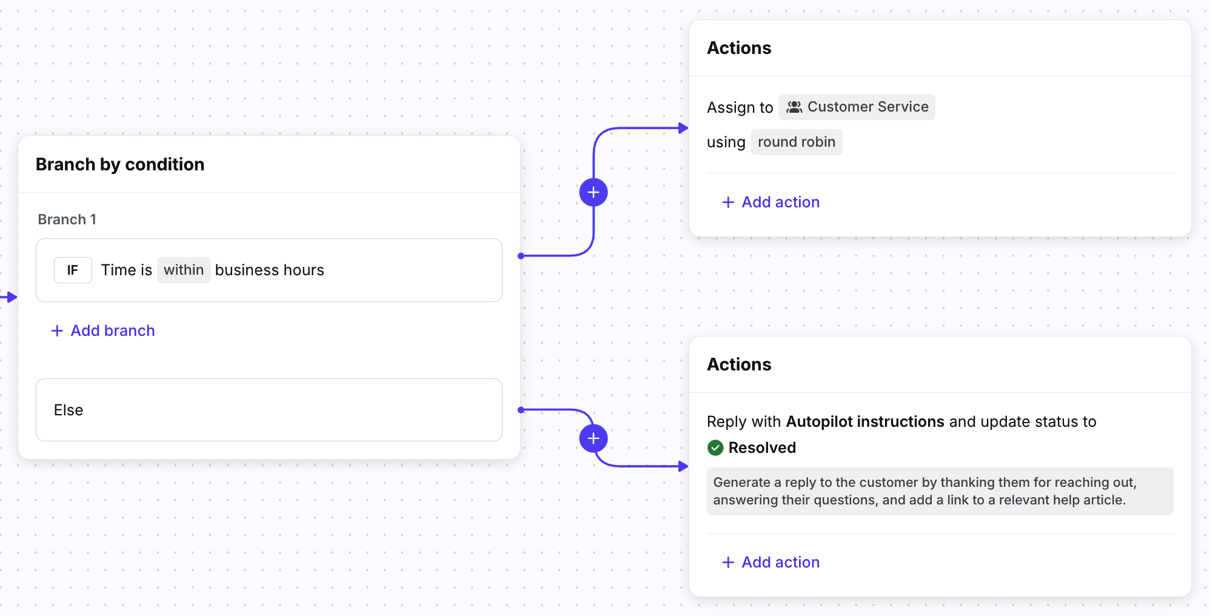Click the Customer Service team icon
The height and width of the screenshot is (616, 1210).
click(794, 107)
